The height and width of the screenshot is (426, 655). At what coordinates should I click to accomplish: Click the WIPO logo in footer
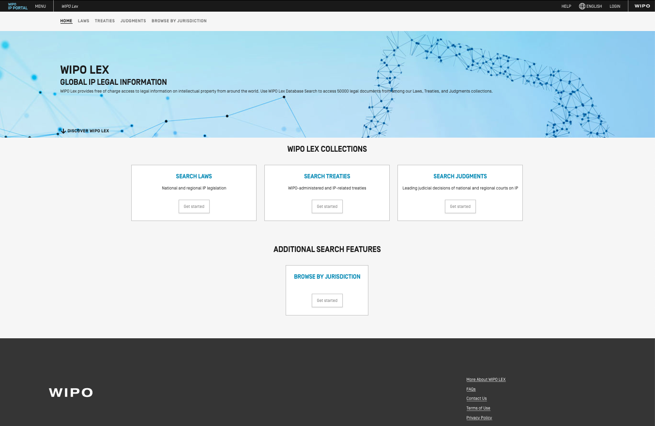[x=71, y=393]
